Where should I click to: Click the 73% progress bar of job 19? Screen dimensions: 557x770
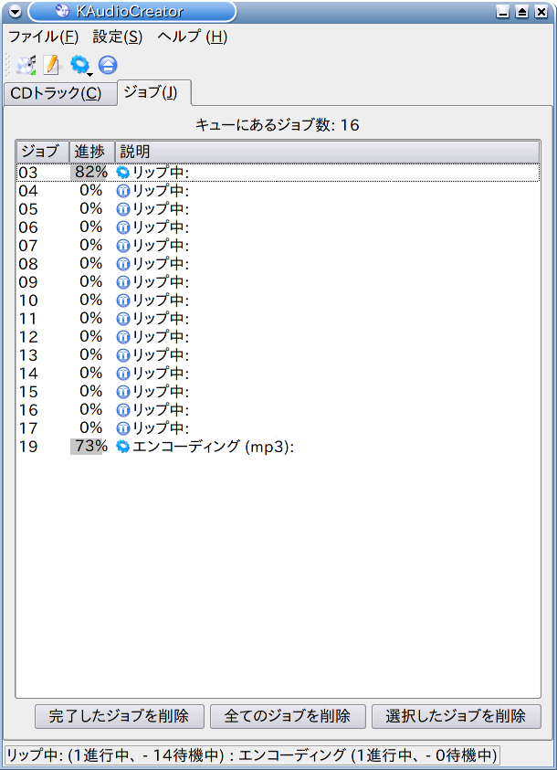[x=89, y=446]
